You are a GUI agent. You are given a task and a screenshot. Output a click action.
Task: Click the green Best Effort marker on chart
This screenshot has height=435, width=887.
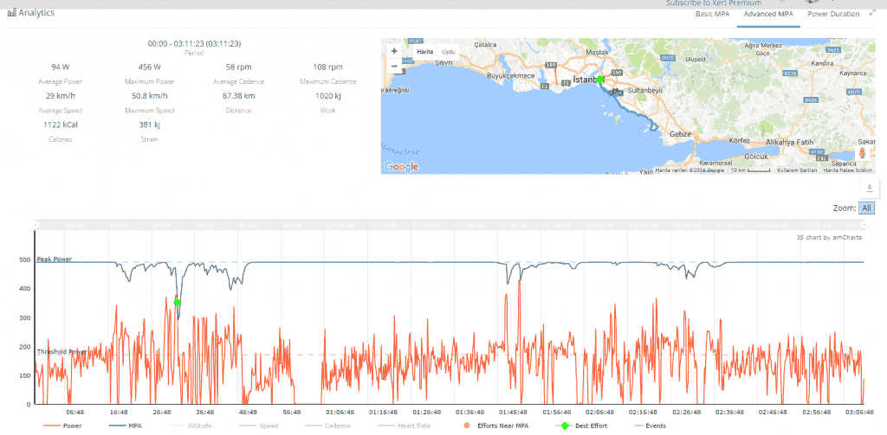[x=178, y=302]
